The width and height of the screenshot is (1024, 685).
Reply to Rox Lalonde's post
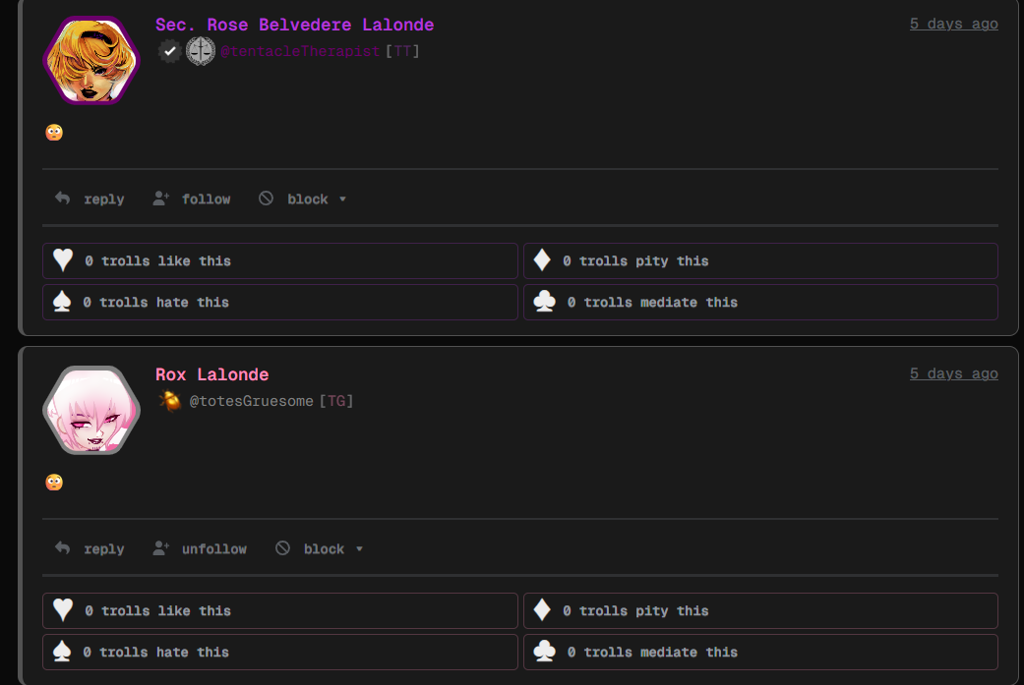(90, 548)
